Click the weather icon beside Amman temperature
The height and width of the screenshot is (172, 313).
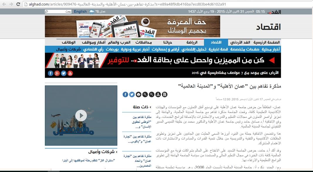coord(92,12)
